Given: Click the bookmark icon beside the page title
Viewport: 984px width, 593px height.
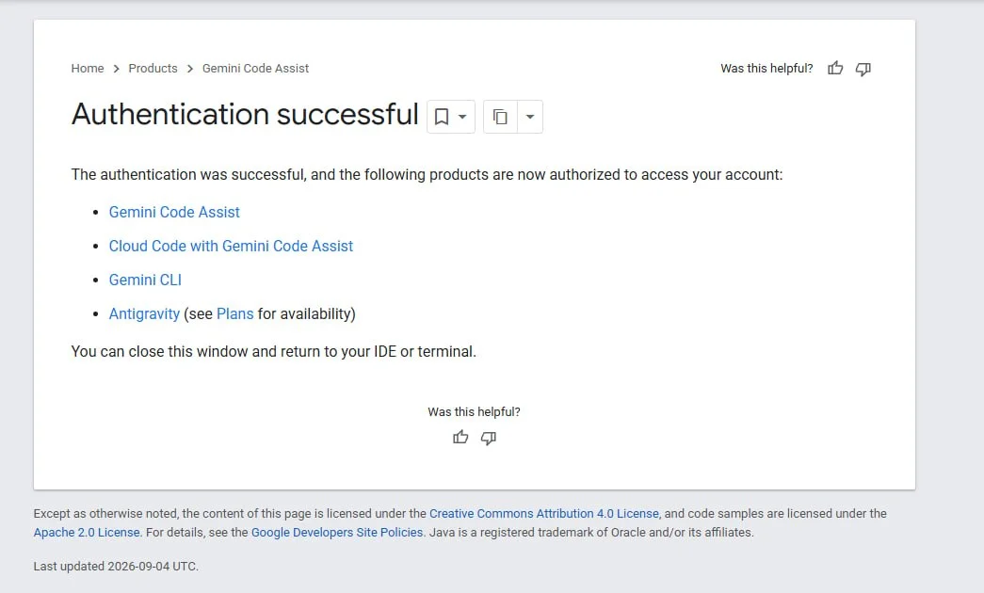Looking at the screenshot, I should tap(442, 117).
